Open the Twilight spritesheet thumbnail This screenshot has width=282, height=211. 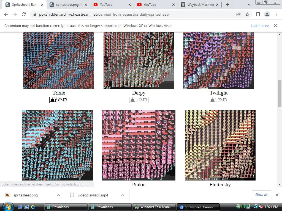click(x=218, y=60)
